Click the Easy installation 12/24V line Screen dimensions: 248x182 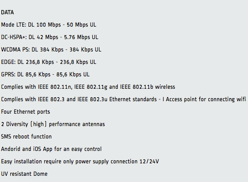80,162
